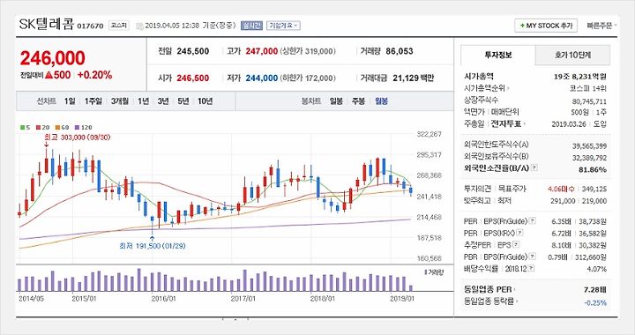Select the 1년 line chart period
This screenshot has width=635, height=335.
(x=144, y=101)
